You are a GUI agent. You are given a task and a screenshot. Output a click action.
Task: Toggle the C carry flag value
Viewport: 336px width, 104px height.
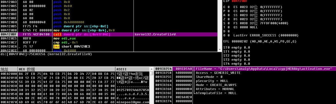[x=228, y=7]
